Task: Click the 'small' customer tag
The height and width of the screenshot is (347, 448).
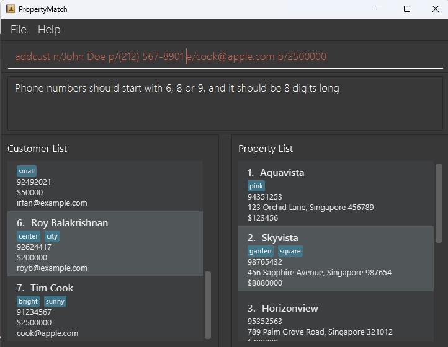Action: pos(27,171)
